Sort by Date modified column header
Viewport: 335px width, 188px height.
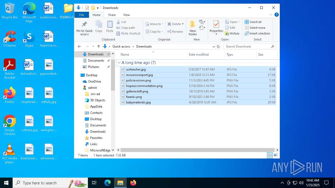point(206,55)
